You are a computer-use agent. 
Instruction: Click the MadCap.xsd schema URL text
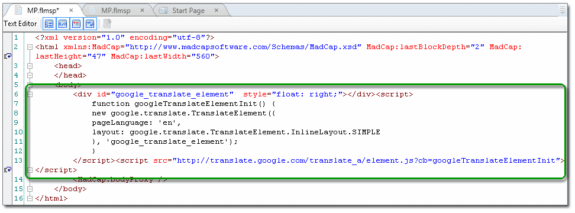(244, 47)
